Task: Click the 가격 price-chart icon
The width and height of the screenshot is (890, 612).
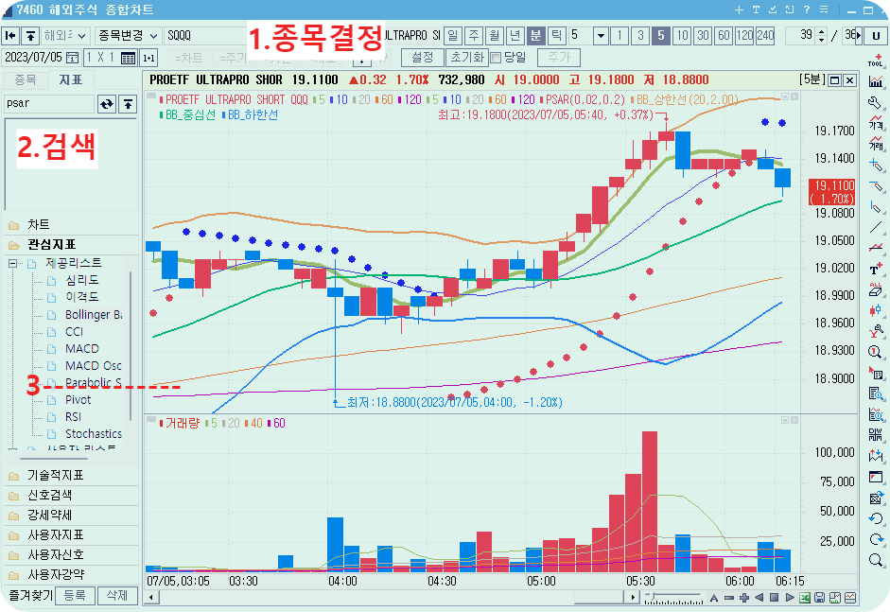Action: click(876, 123)
